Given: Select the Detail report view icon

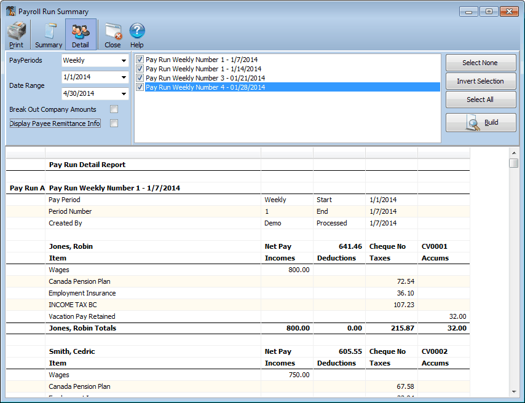Looking at the screenshot, I should click(81, 34).
